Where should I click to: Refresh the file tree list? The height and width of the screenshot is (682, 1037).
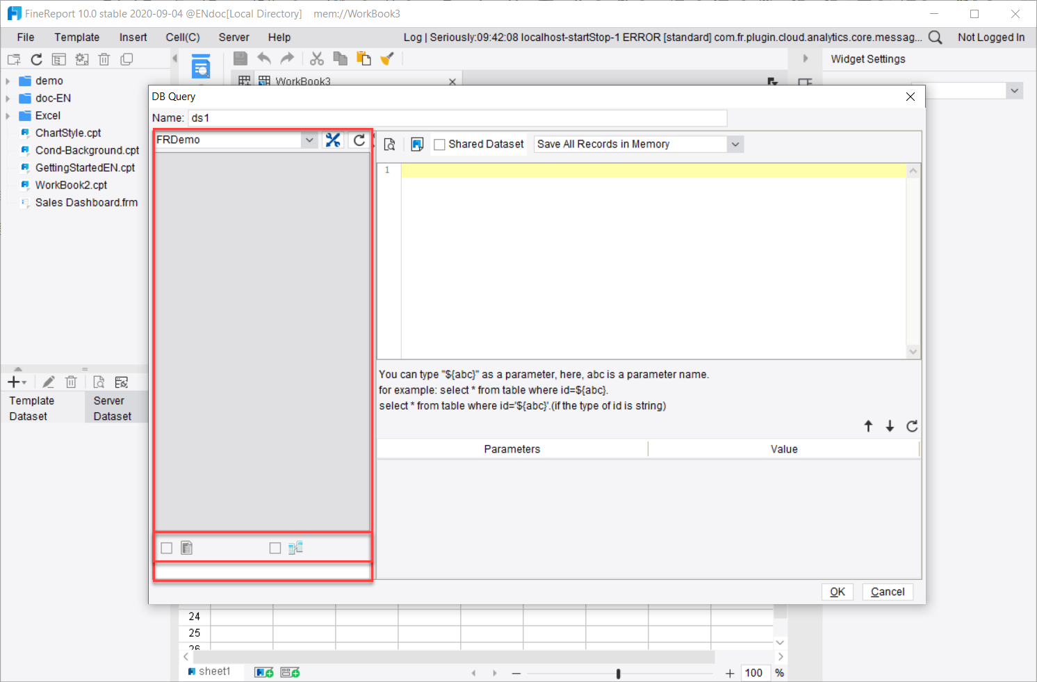[37, 60]
